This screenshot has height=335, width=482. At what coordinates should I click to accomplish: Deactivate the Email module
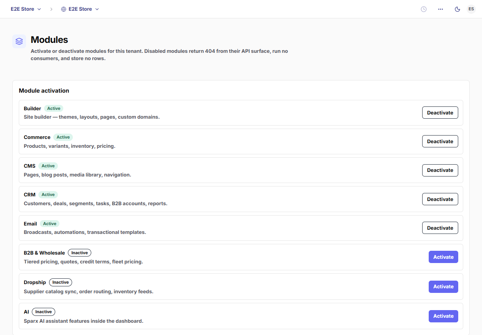point(440,228)
